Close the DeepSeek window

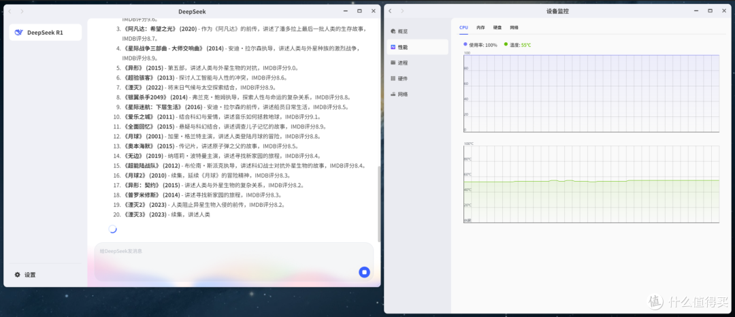[x=374, y=11]
